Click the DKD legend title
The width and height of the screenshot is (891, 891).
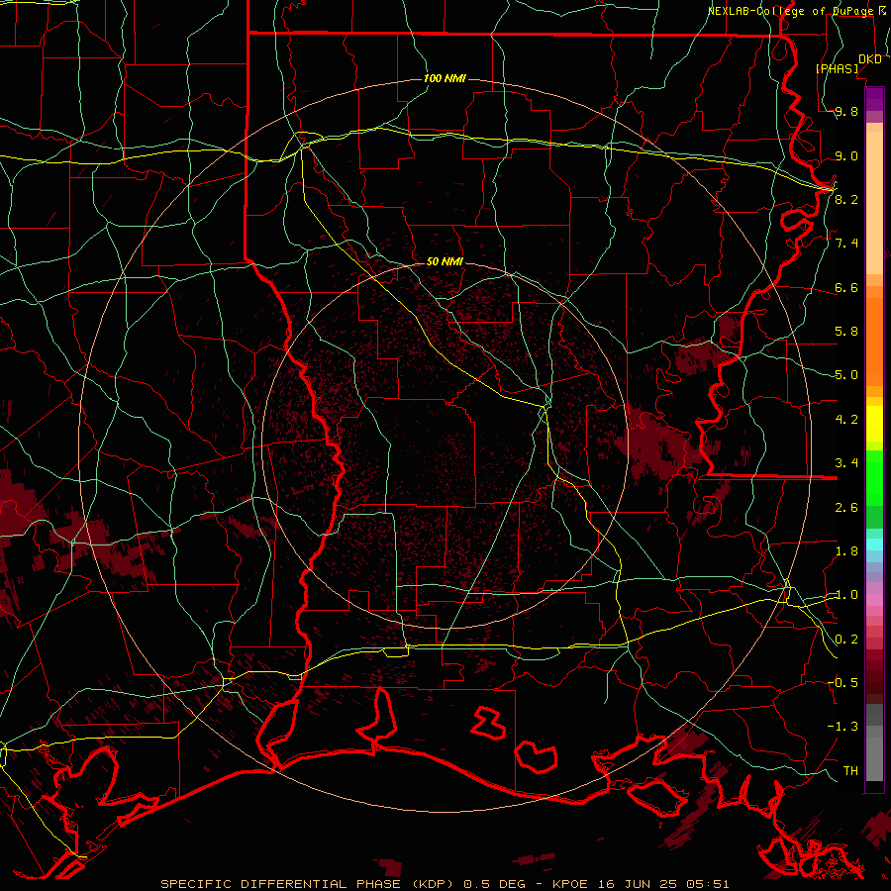click(x=870, y=59)
